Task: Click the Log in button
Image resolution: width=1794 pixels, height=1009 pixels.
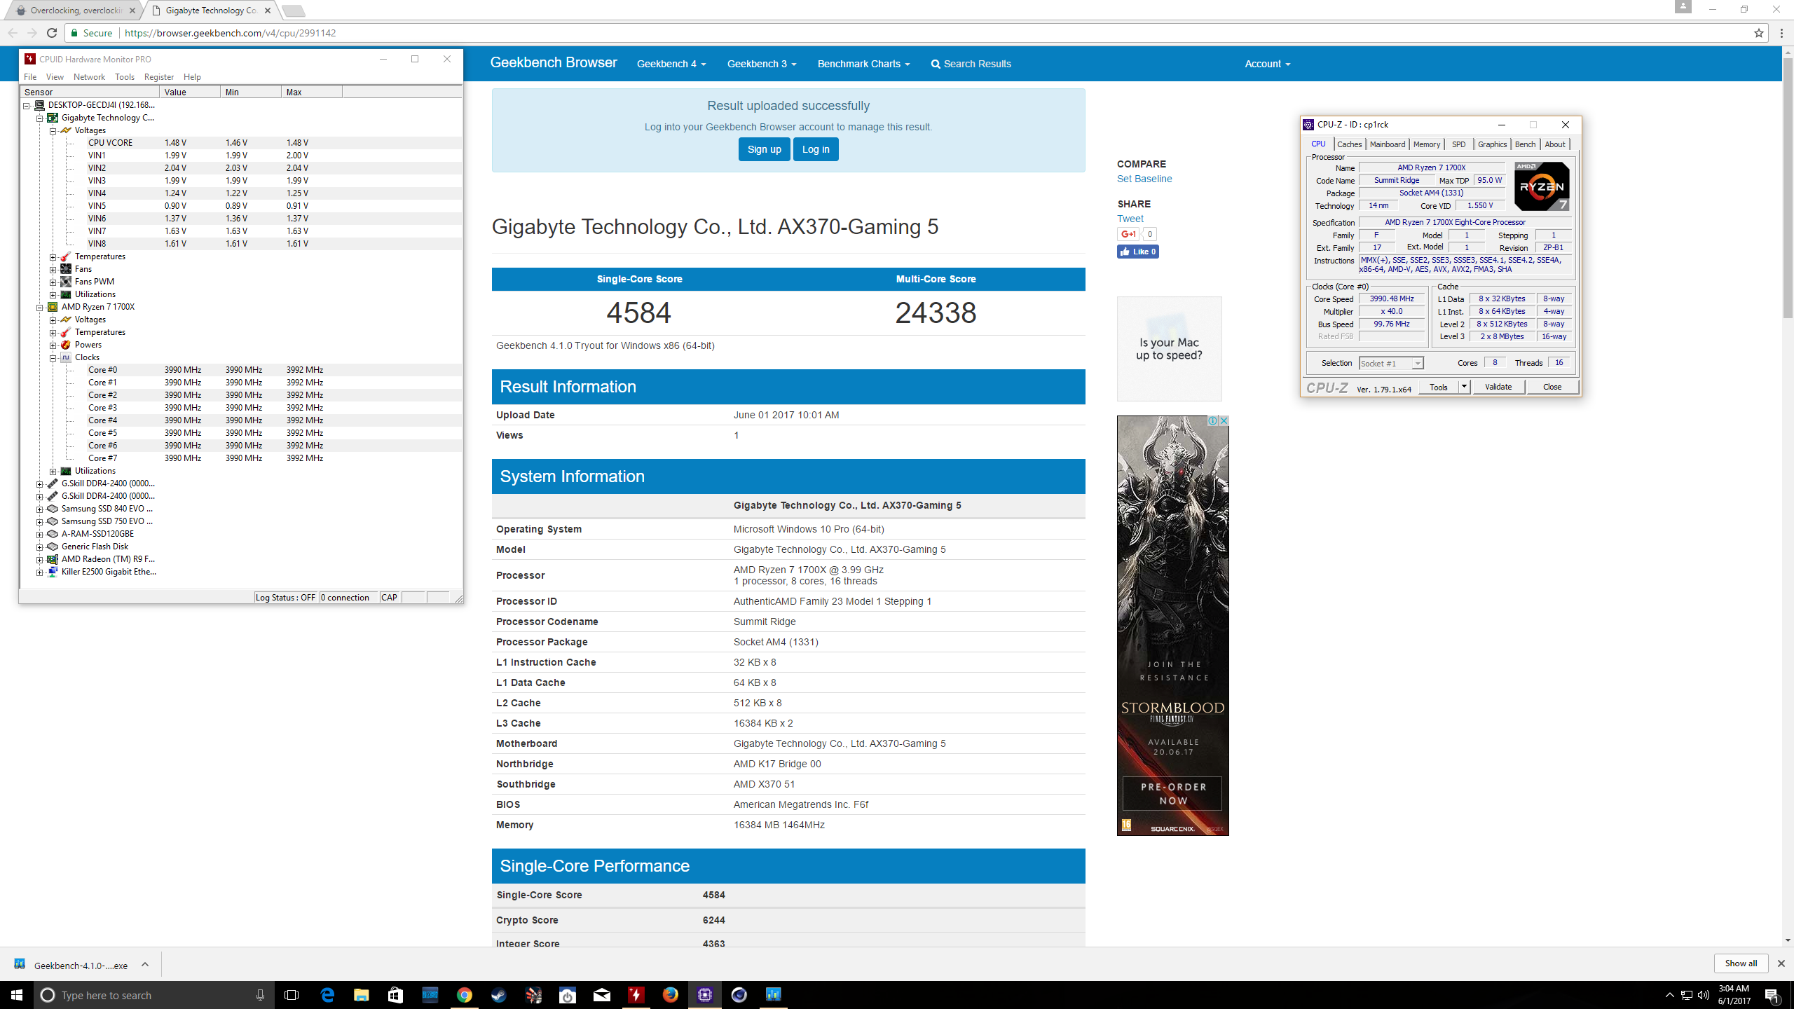Action: coord(816,149)
